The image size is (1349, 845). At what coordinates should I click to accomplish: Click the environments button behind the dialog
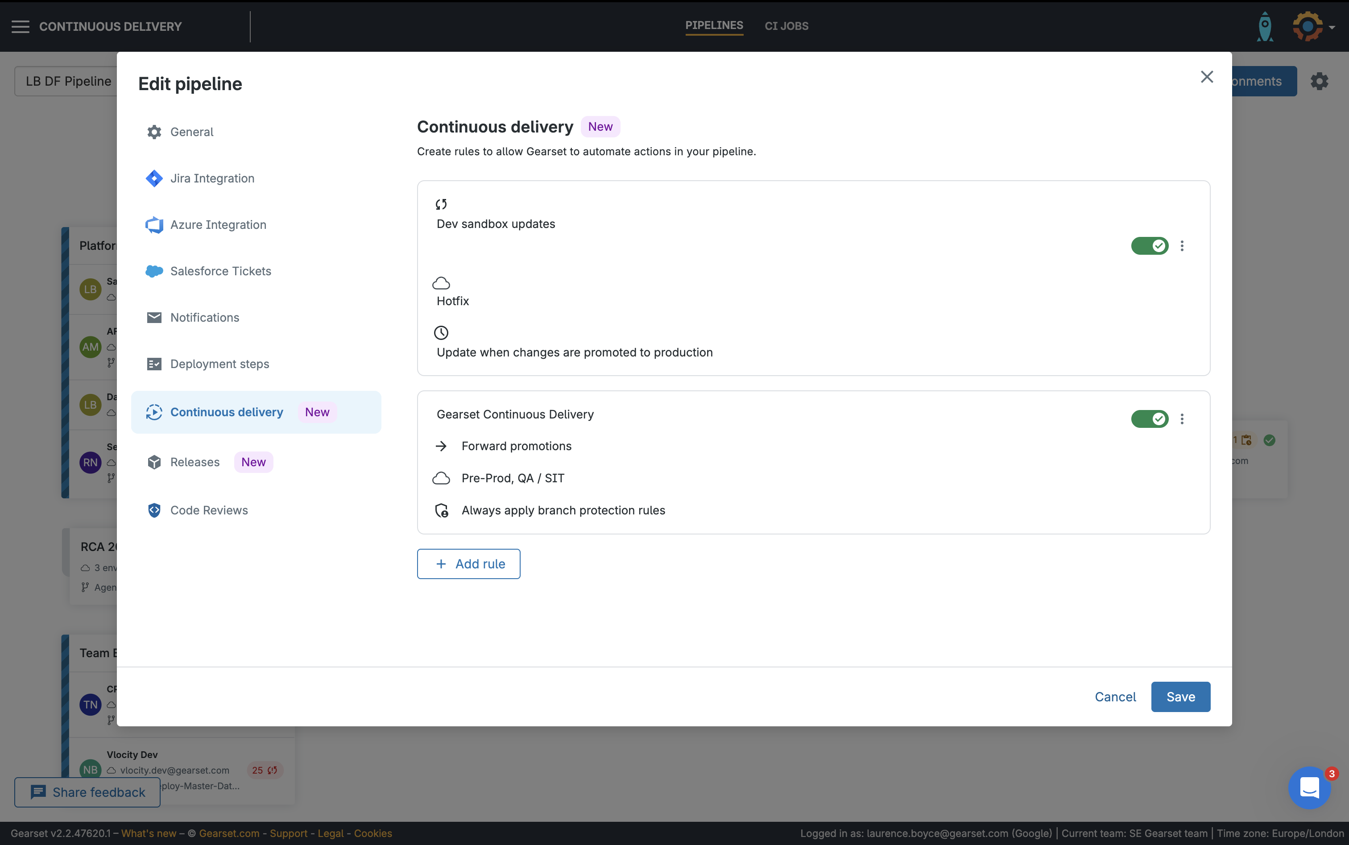(1264, 82)
